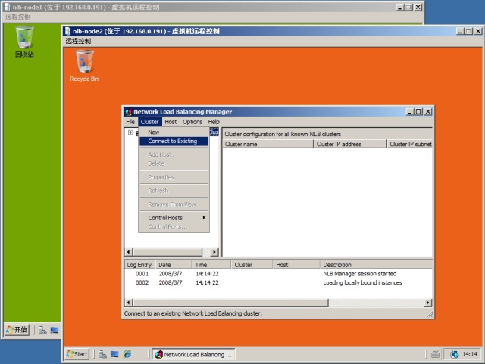Viewport: 485px width, 364px height.
Task: Open the File menu
Action: click(x=130, y=122)
